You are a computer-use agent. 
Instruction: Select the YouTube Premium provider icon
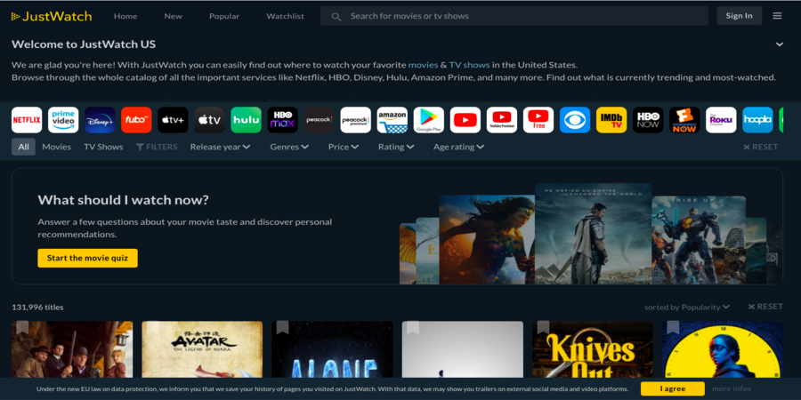coord(502,120)
